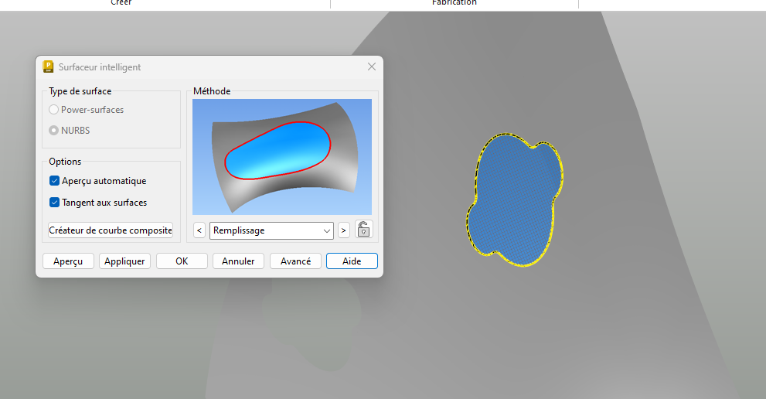Confirm with the OK button

pos(182,261)
